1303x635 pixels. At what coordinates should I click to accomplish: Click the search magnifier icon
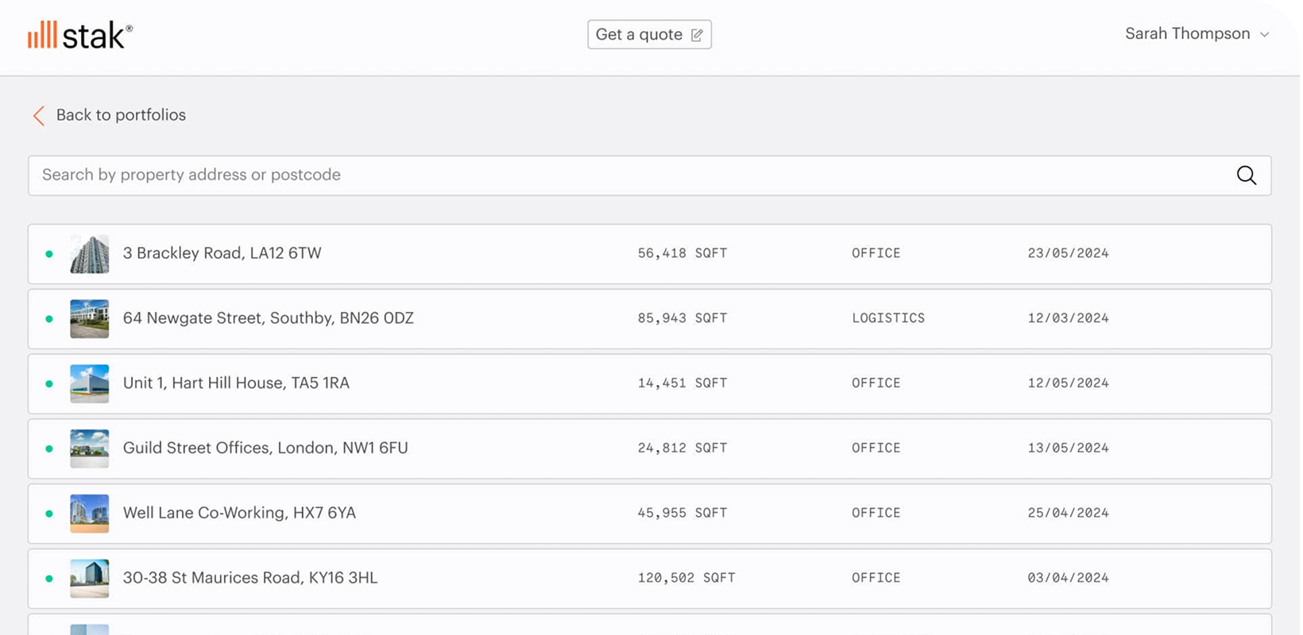click(x=1246, y=175)
